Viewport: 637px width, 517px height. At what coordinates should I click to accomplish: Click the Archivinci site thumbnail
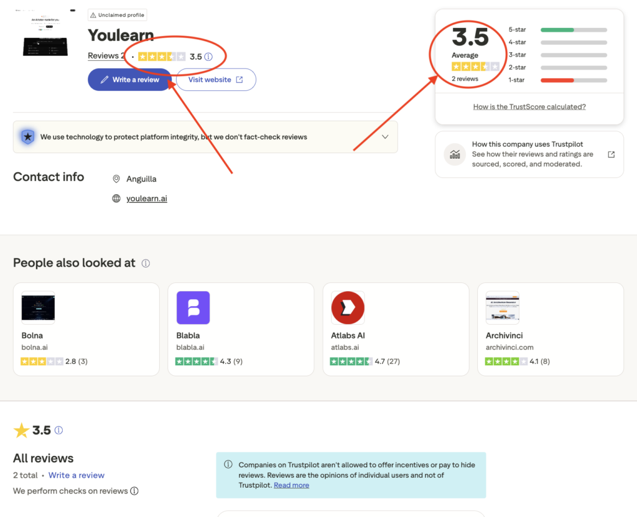[503, 308]
